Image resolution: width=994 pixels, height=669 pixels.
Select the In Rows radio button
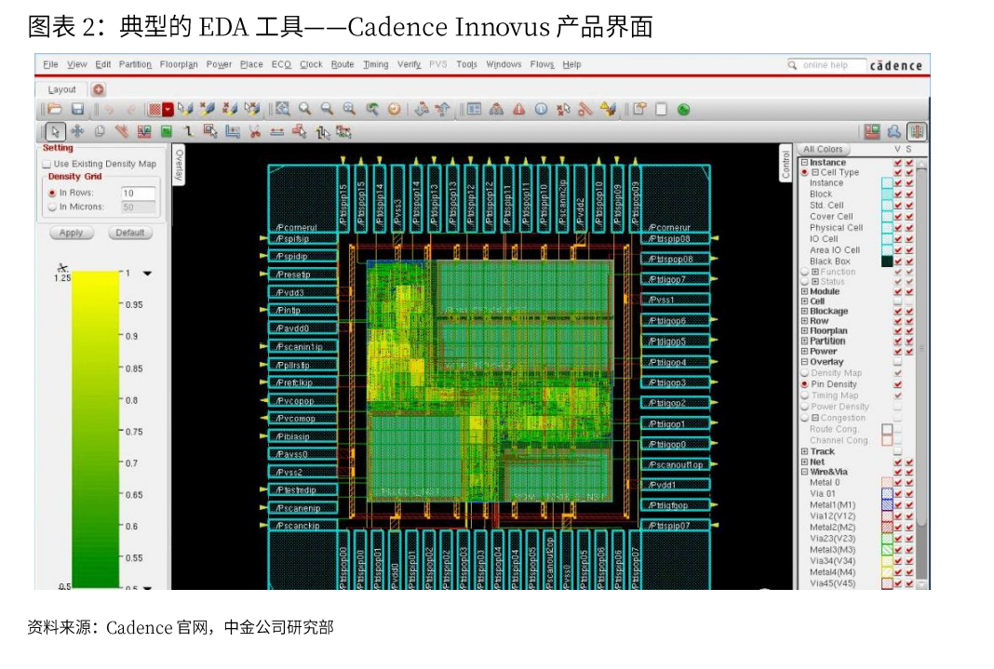pos(52,193)
